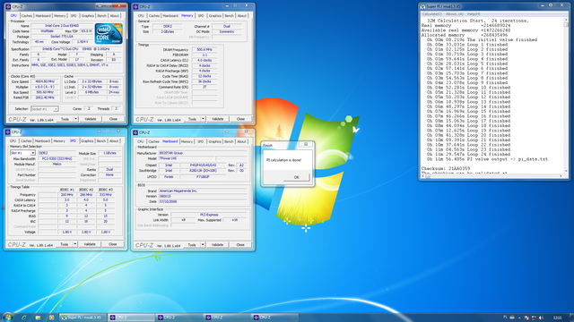Open SPD tab in the Mainboard-tab window
This screenshot has width=574, height=322.
tap(200, 141)
